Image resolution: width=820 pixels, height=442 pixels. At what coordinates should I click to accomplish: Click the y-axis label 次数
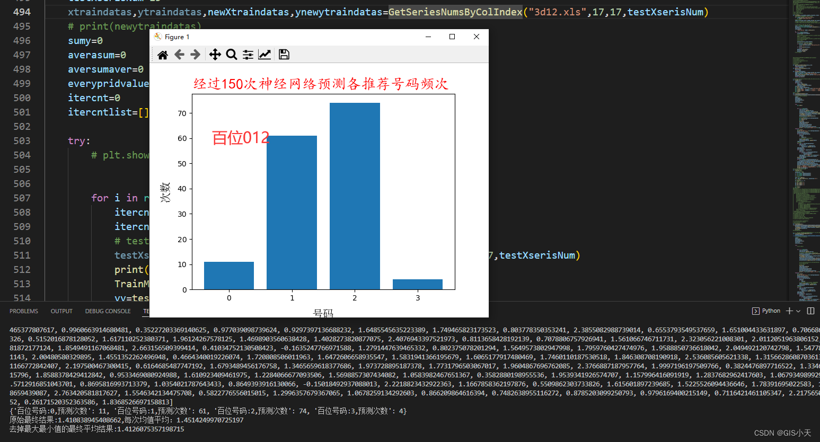coord(165,192)
